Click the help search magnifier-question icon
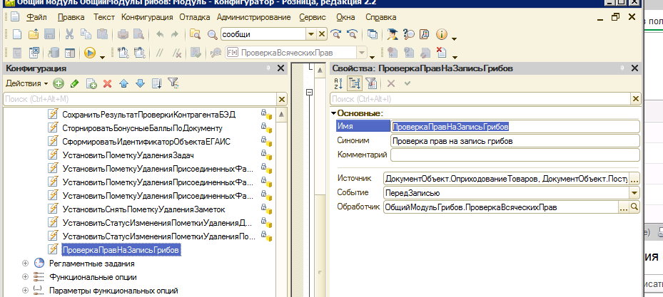The image size is (663, 297). click(x=408, y=34)
